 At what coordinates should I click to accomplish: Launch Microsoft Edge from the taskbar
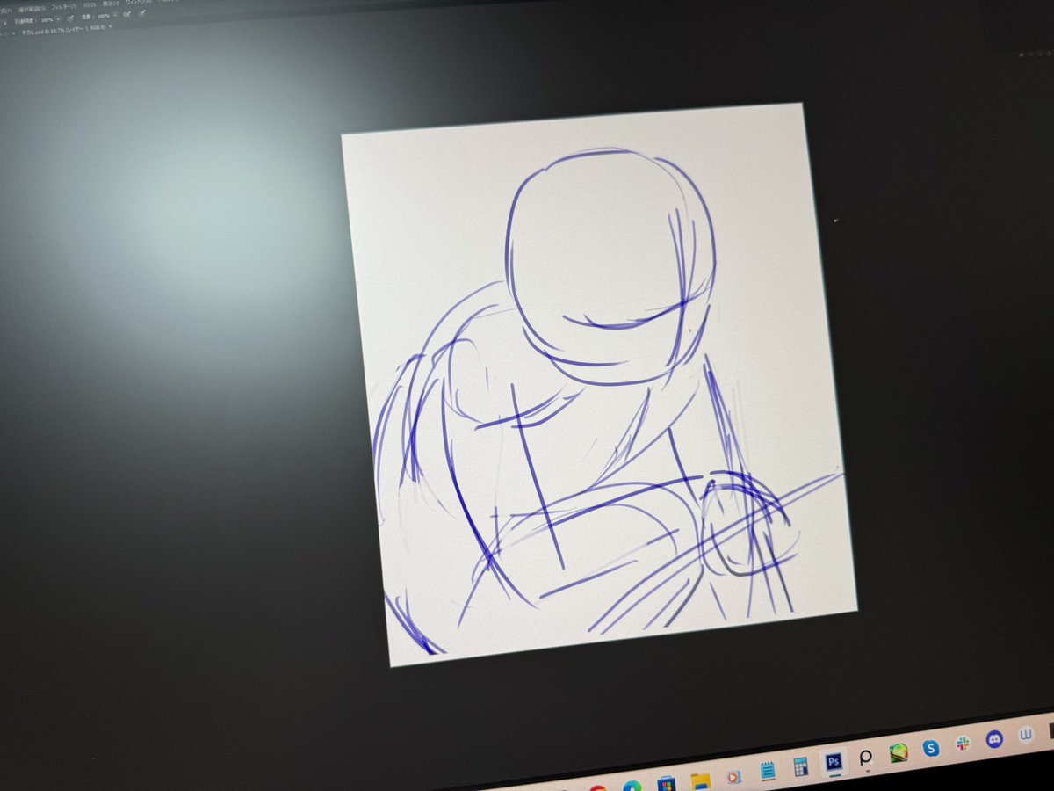(x=632, y=787)
